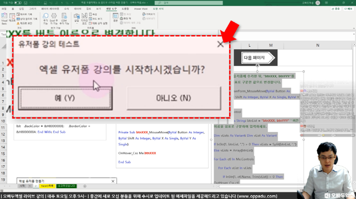Toggle the AutoSave (자동 저장) switch
This screenshot has height=199, width=356.
[15, 2]
